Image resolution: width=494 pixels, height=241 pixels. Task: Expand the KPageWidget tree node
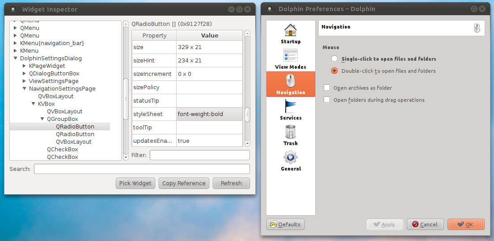click(x=24, y=66)
